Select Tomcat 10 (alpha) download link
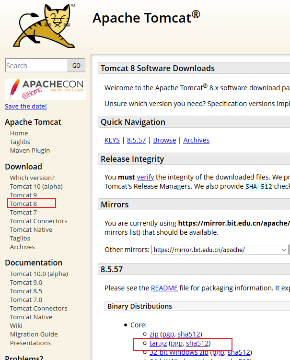Image resolution: width=290 pixels, height=360 pixels. pyautogui.click(x=36, y=186)
